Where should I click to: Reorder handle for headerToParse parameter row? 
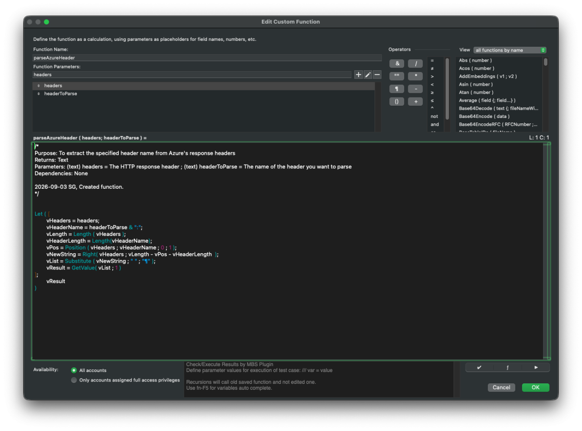[x=39, y=94]
